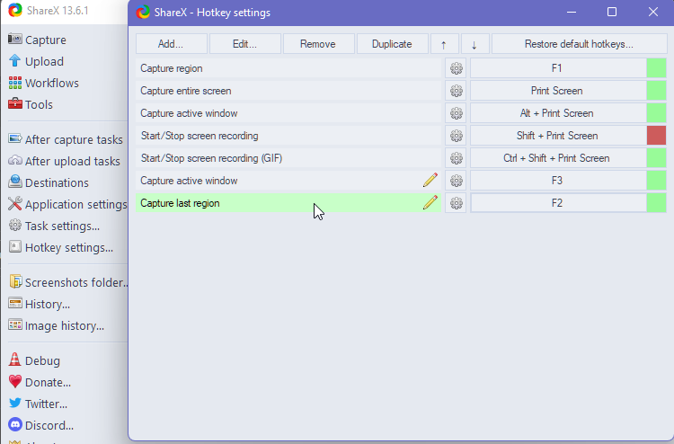Select the Capture last region row
This screenshot has width=674, height=444.
point(288,203)
